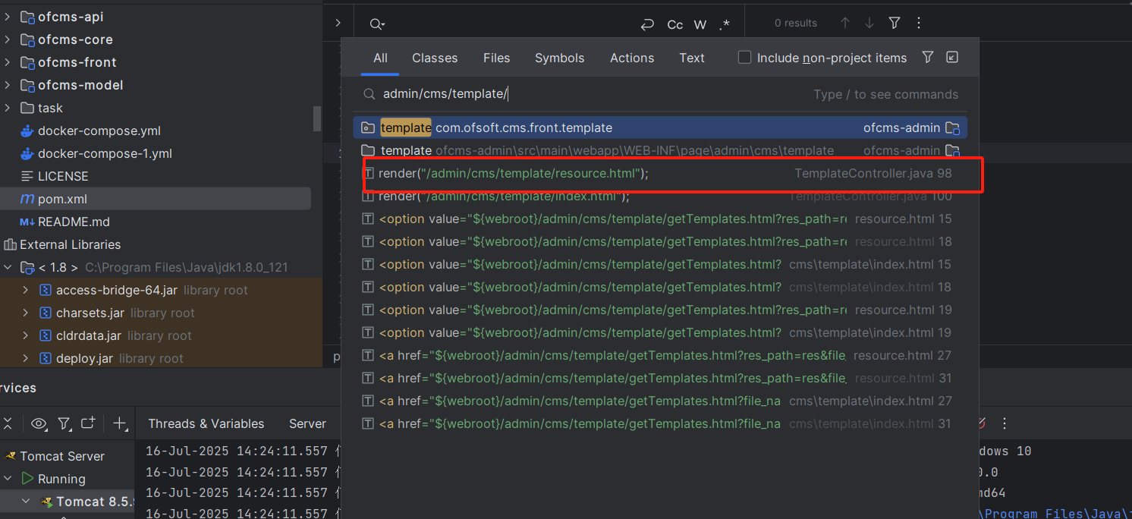Expand the ofcms-model module
This screenshot has width=1132, height=519.
coord(8,85)
